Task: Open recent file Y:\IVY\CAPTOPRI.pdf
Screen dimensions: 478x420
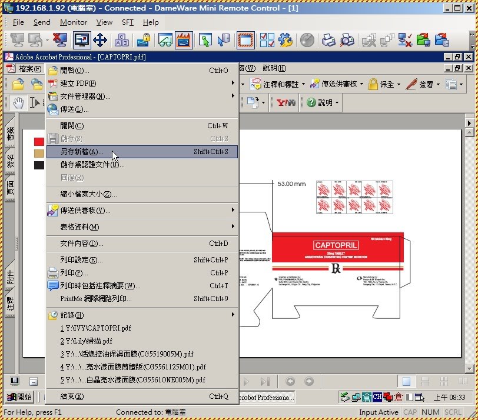Action: coord(142,328)
